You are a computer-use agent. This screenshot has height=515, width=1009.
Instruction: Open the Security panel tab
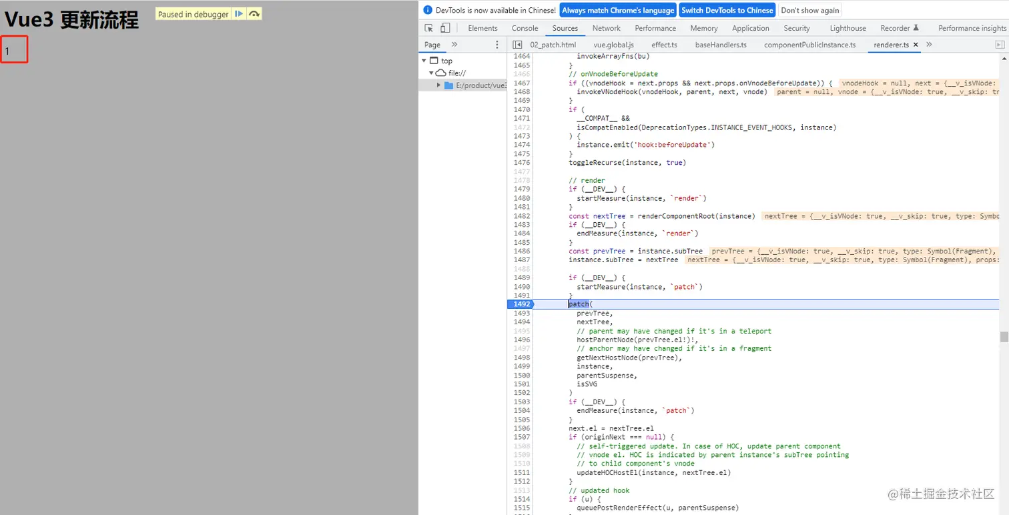(x=797, y=28)
